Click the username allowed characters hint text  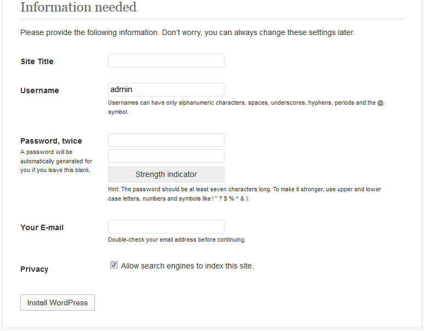coord(245,103)
